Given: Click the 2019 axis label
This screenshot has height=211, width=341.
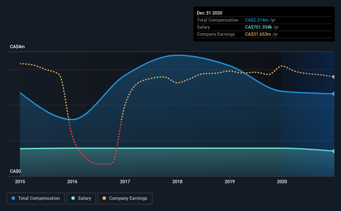Looking at the screenshot, I should tap(230, 182).
